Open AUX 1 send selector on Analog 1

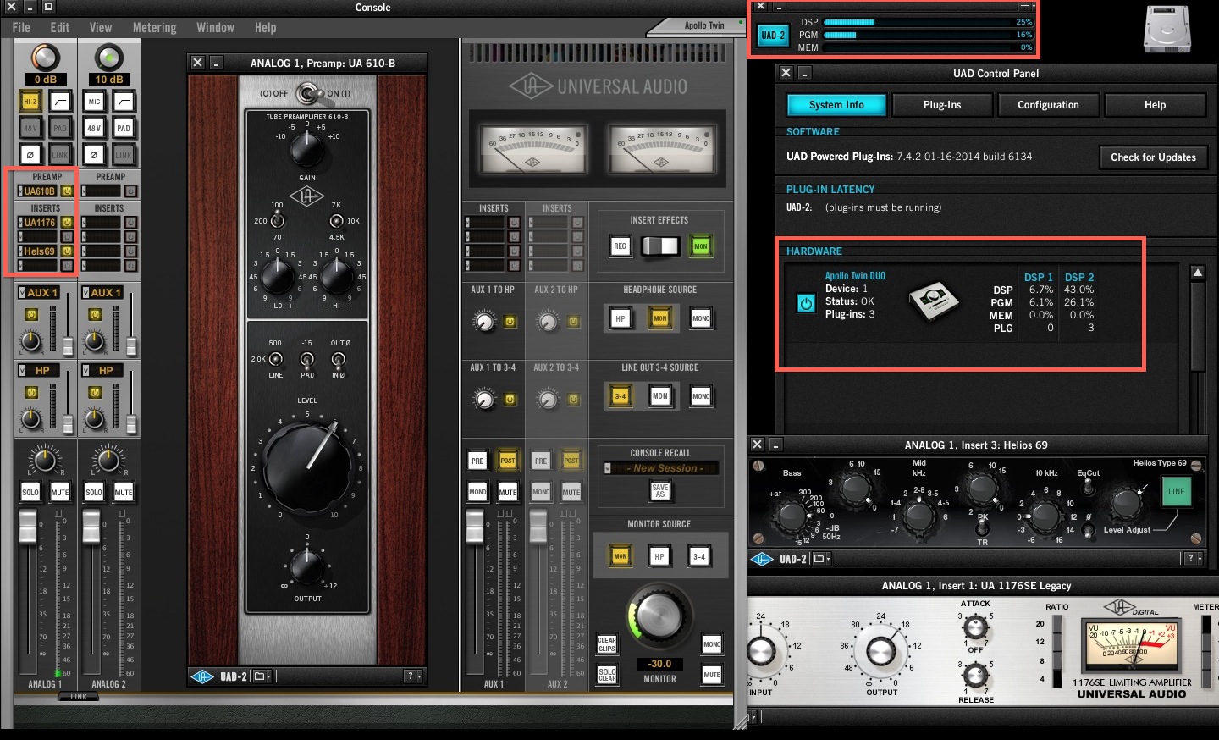(38, 292)
